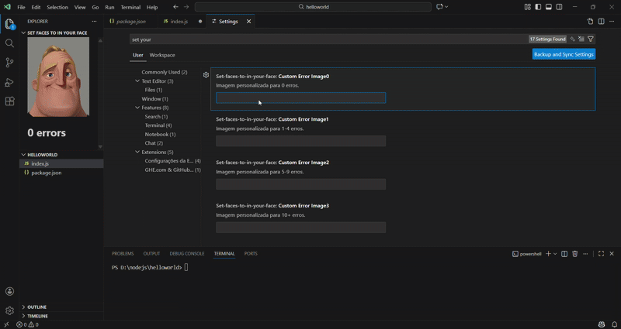This screenshot has width=621, height=329.
Task: Collapse Features settings group
Action: 137,108
